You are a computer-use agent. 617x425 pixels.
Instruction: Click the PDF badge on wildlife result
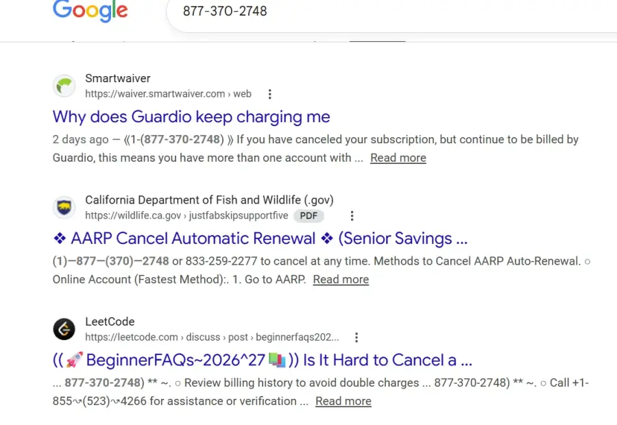tap(308, 216)
